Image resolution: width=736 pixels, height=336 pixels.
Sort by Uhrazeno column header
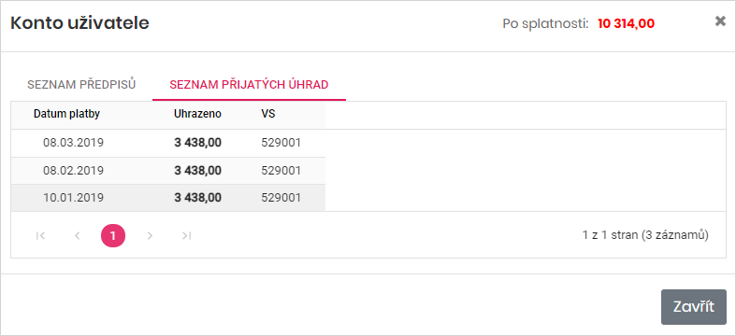[x=197, y=114]
